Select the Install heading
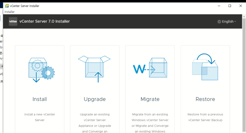246x133 pixels. tap(40, 99)
